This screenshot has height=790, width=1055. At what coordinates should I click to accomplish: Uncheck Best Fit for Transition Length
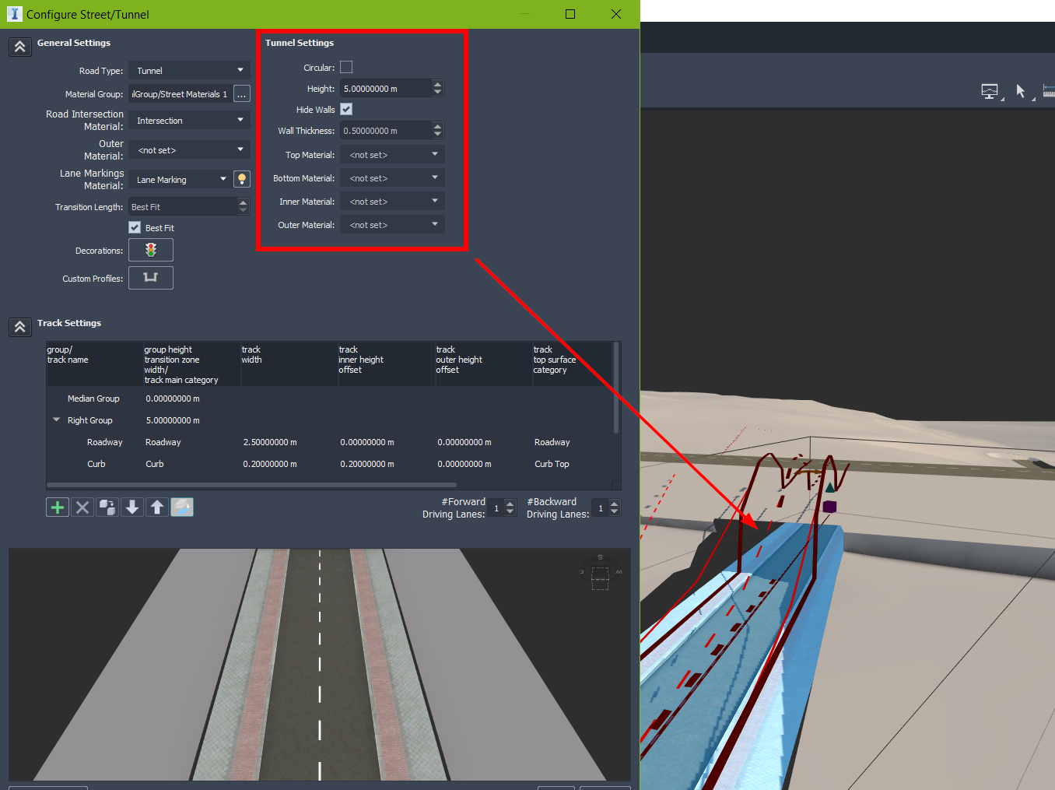[134, 227]
